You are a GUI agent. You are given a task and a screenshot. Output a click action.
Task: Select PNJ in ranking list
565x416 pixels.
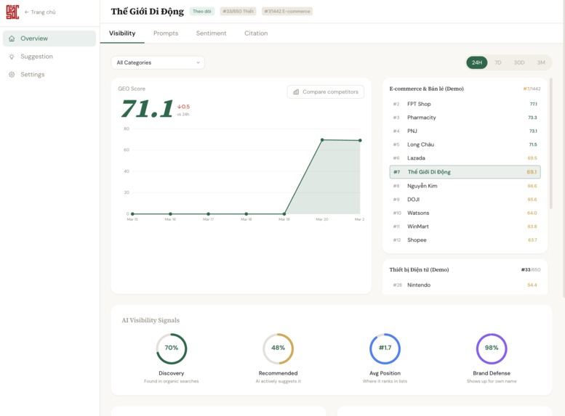[465, 131]
